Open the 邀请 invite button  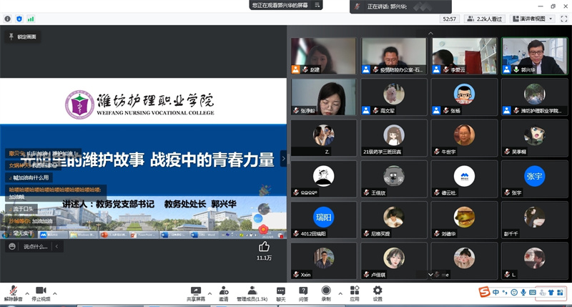pos(224,293)
